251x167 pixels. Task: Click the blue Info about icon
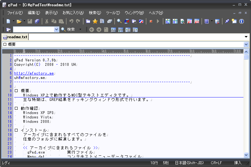[242, 21]
